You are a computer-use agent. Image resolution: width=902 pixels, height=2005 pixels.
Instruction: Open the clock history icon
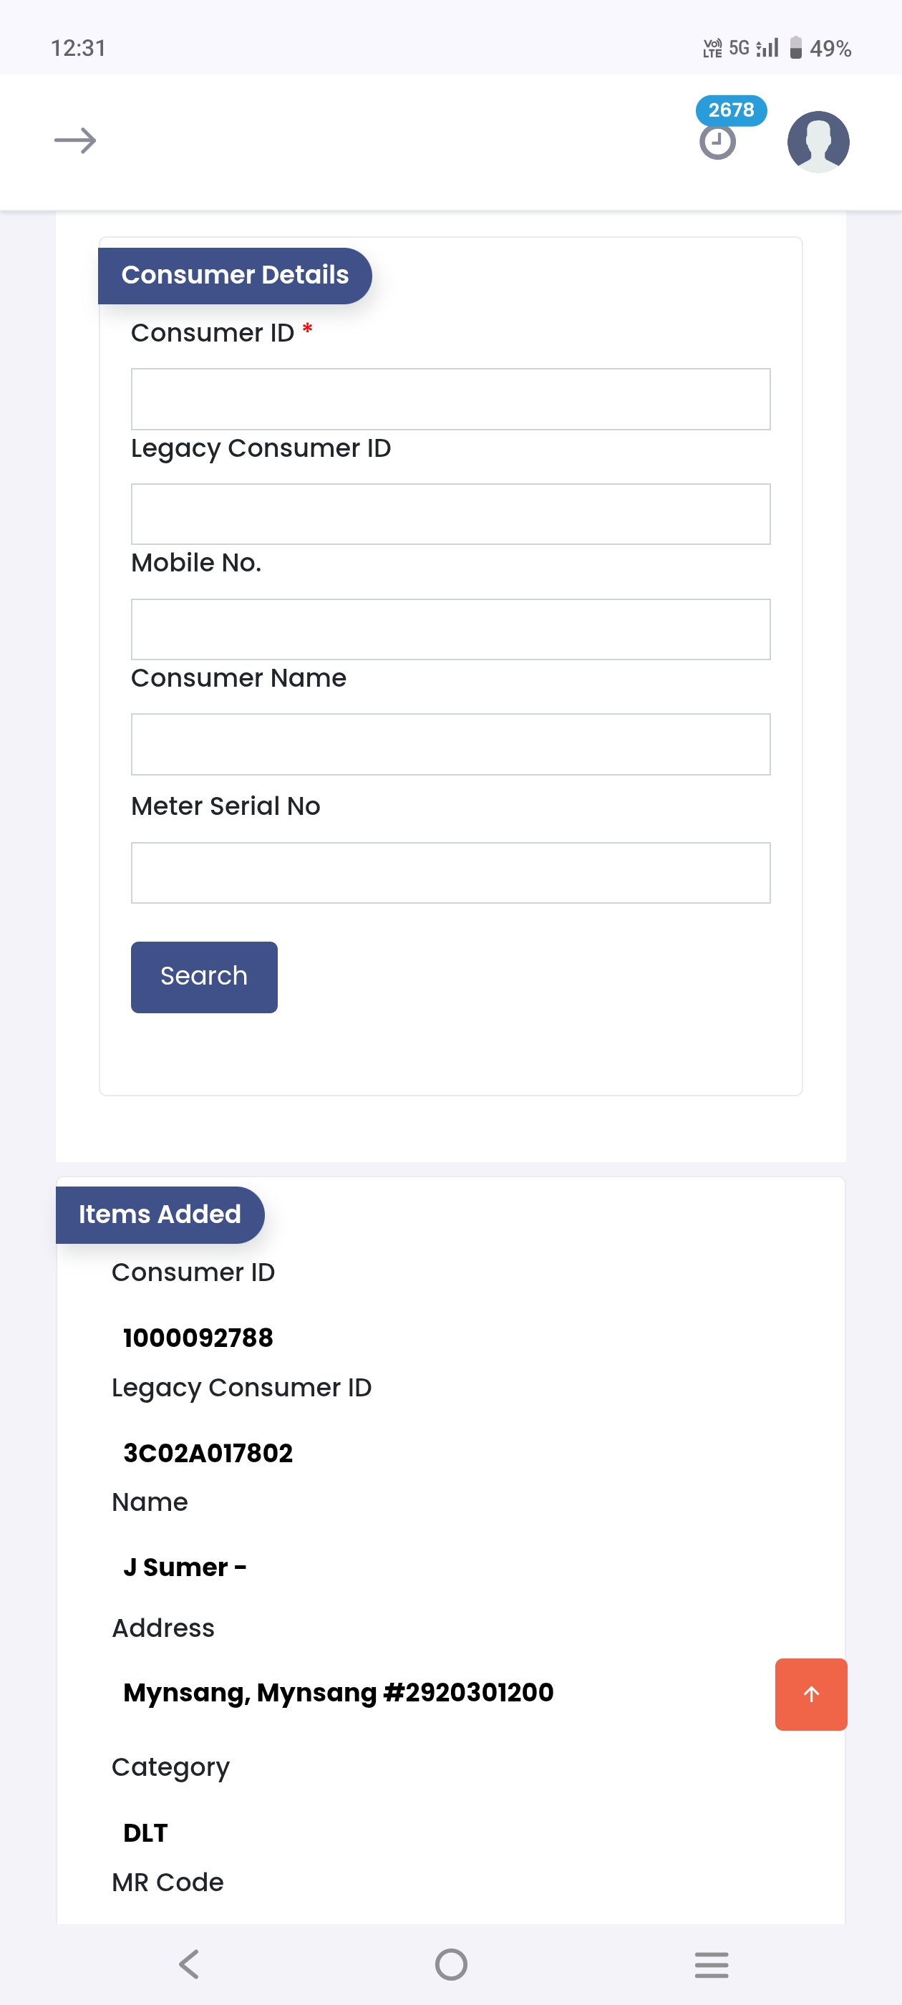[717, 143]
